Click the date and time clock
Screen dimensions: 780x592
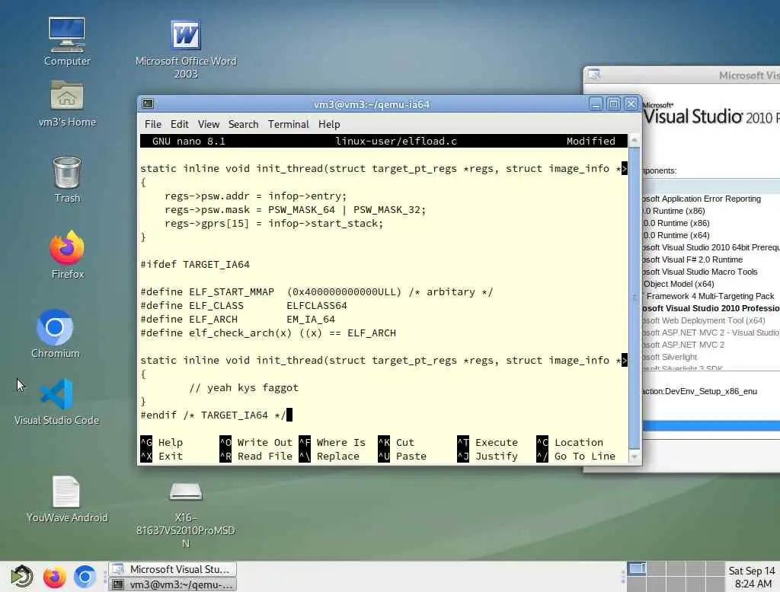pyautogui.click(x=752, y=577)
